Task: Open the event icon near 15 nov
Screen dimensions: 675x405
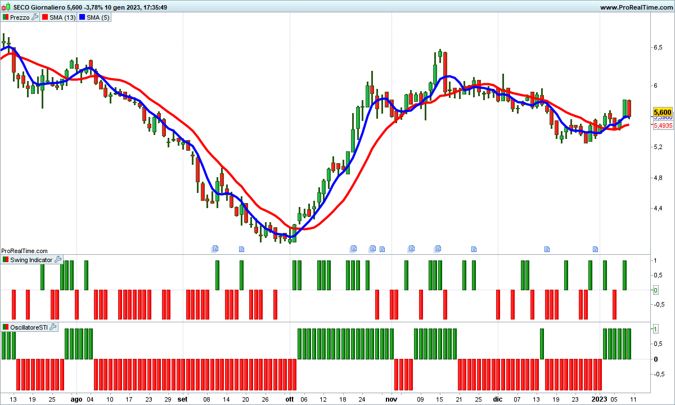Action: pyautogui.click(x=438, y=249)
